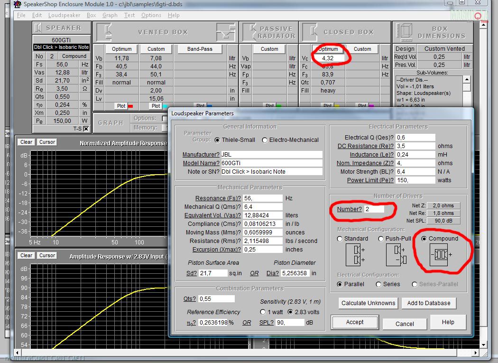Click the SPL input field showing 90
498x363 pixels.
coord(290,322)
